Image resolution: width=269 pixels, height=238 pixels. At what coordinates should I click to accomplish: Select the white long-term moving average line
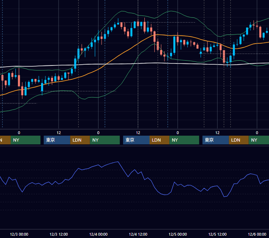point(120,64)
